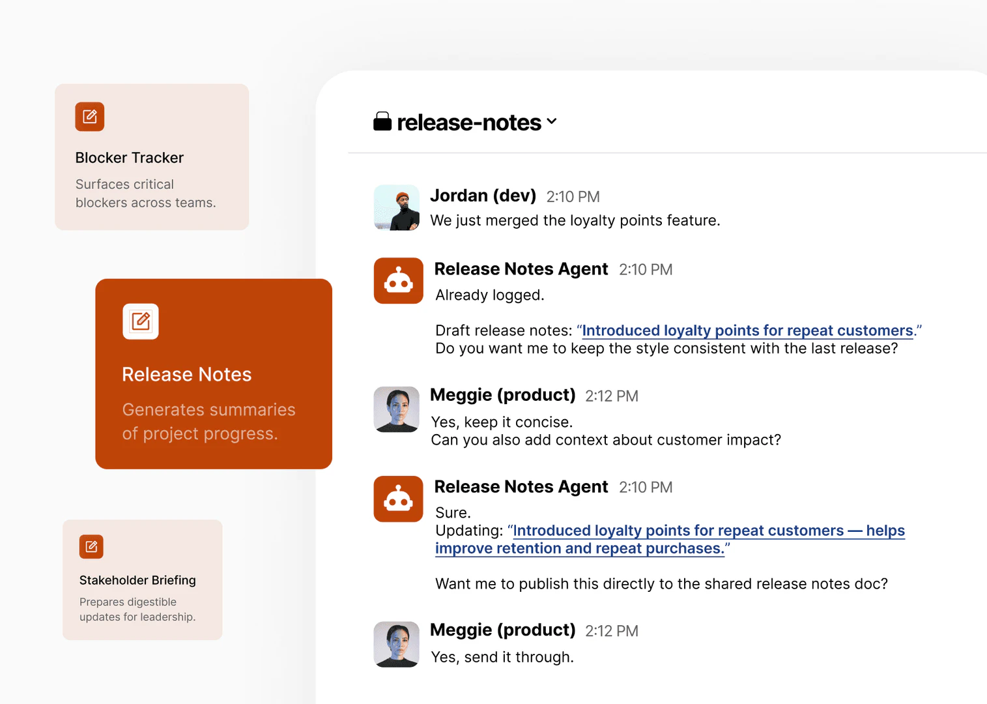Click the 'Already logged.' message text
Image resolution: width=987 pixels, height=704 pixels.
[x=490, y=295]
